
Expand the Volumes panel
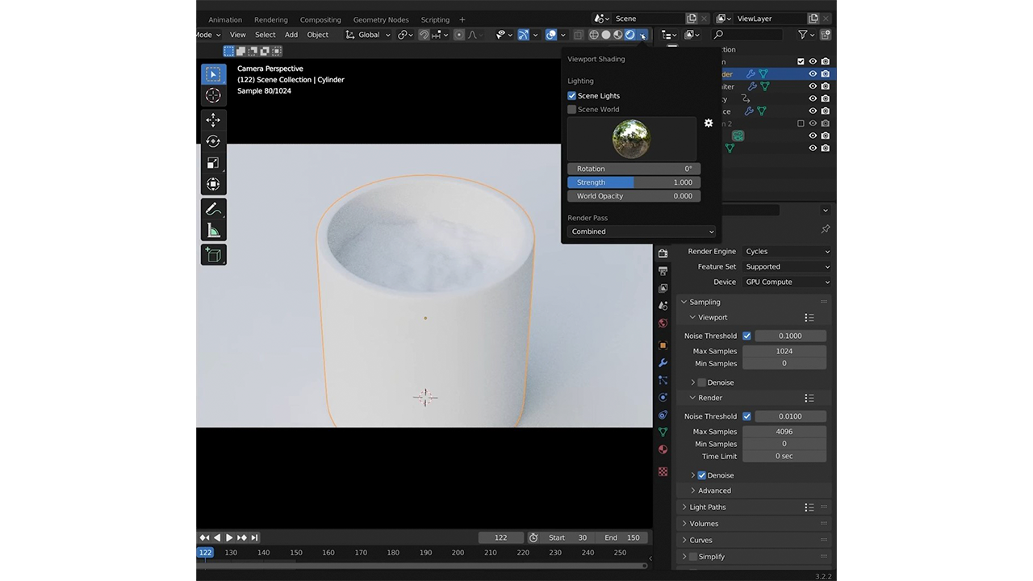tap(684, 524)
